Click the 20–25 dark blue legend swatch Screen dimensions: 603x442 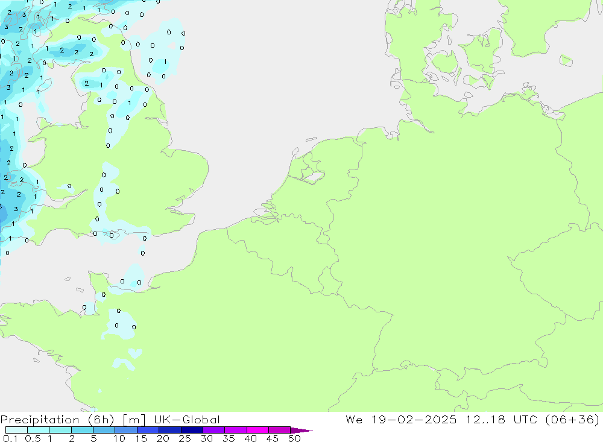point(170,430)
